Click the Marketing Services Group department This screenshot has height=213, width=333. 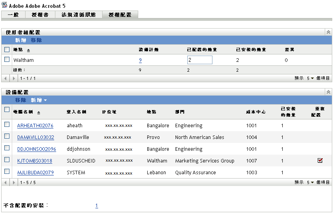205,161
